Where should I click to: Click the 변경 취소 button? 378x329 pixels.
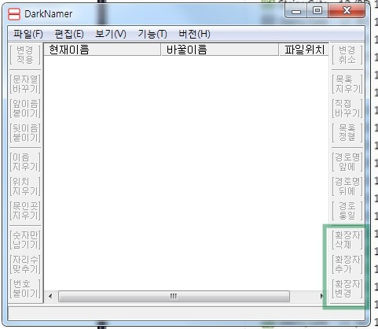tap(347, 55)
